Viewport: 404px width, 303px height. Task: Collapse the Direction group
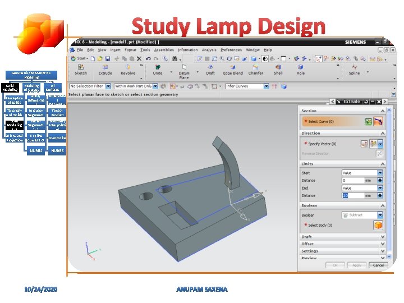point(383,133)
